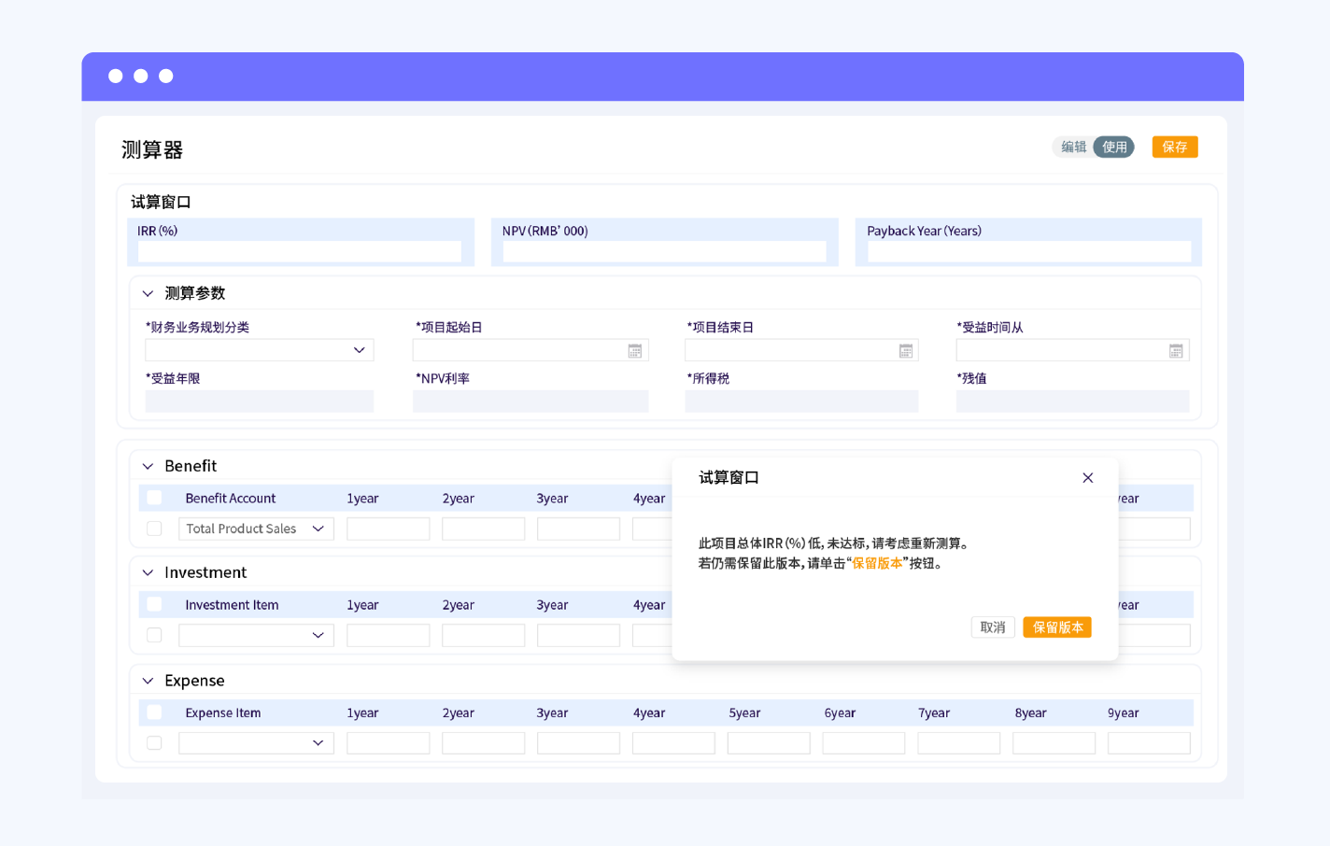This screenshot has height=846, width=1330.
Task: Collapse the Expense section chevron
Action: click(148, 681)
